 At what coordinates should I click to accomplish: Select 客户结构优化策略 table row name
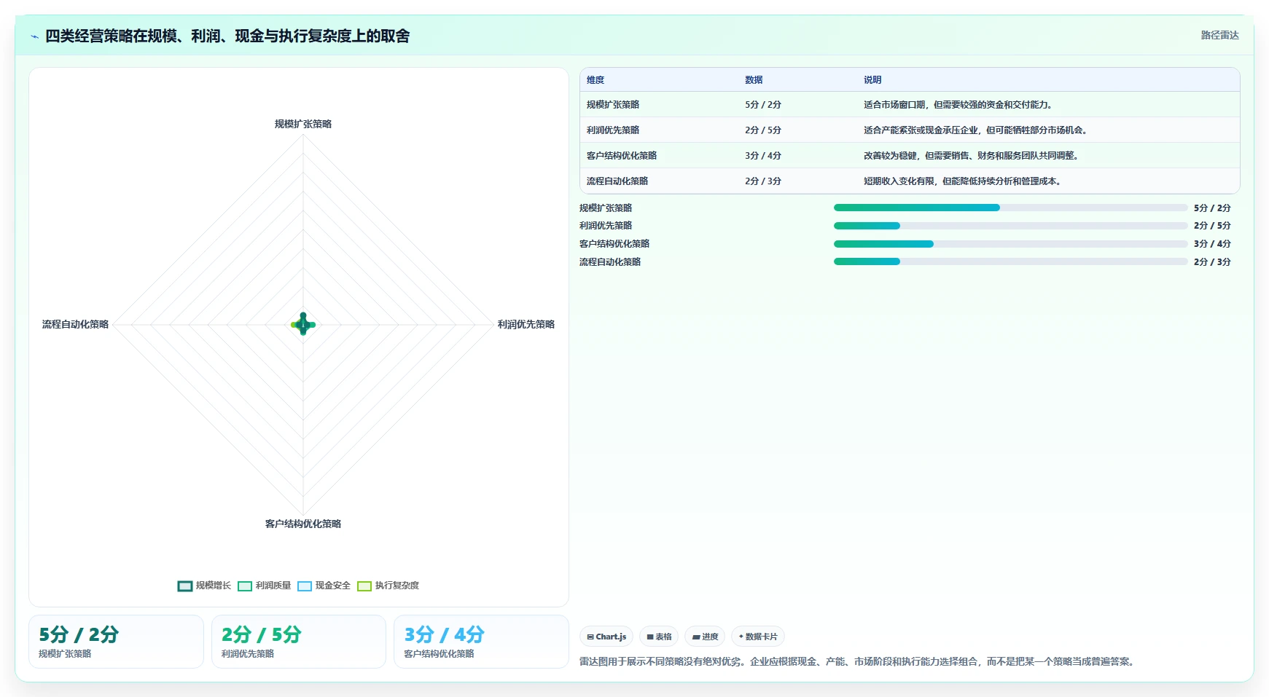click(622, 156)
